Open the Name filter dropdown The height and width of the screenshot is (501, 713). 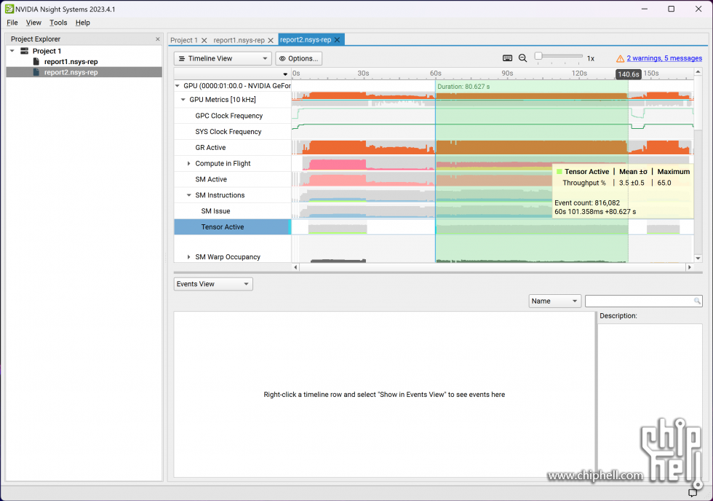click(554, 301)
